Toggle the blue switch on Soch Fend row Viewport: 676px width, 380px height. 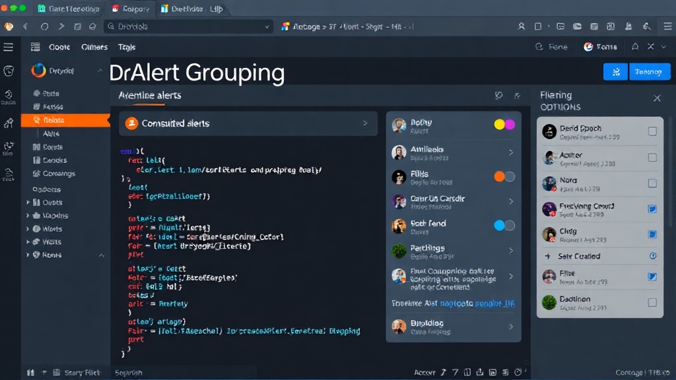point(504,226)
